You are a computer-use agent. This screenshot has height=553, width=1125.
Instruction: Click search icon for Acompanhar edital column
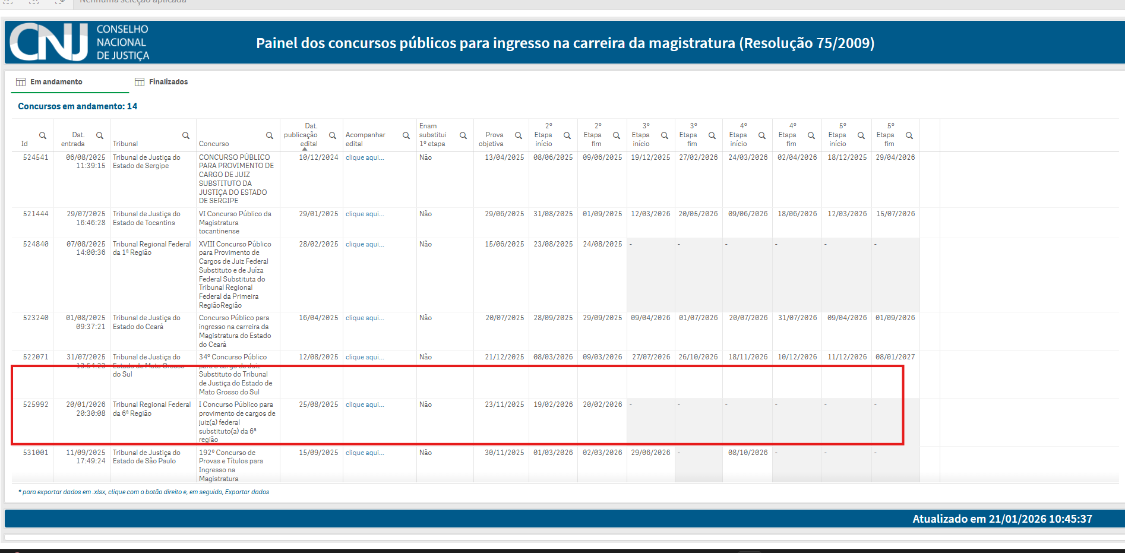(x=406, y=135)
